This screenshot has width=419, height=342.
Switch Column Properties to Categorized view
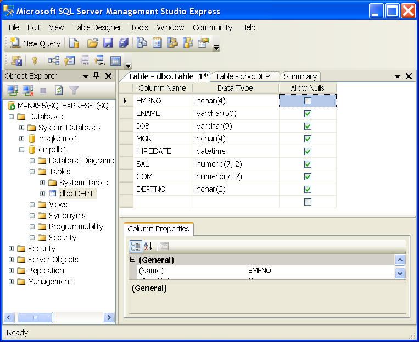pos(136,246)
